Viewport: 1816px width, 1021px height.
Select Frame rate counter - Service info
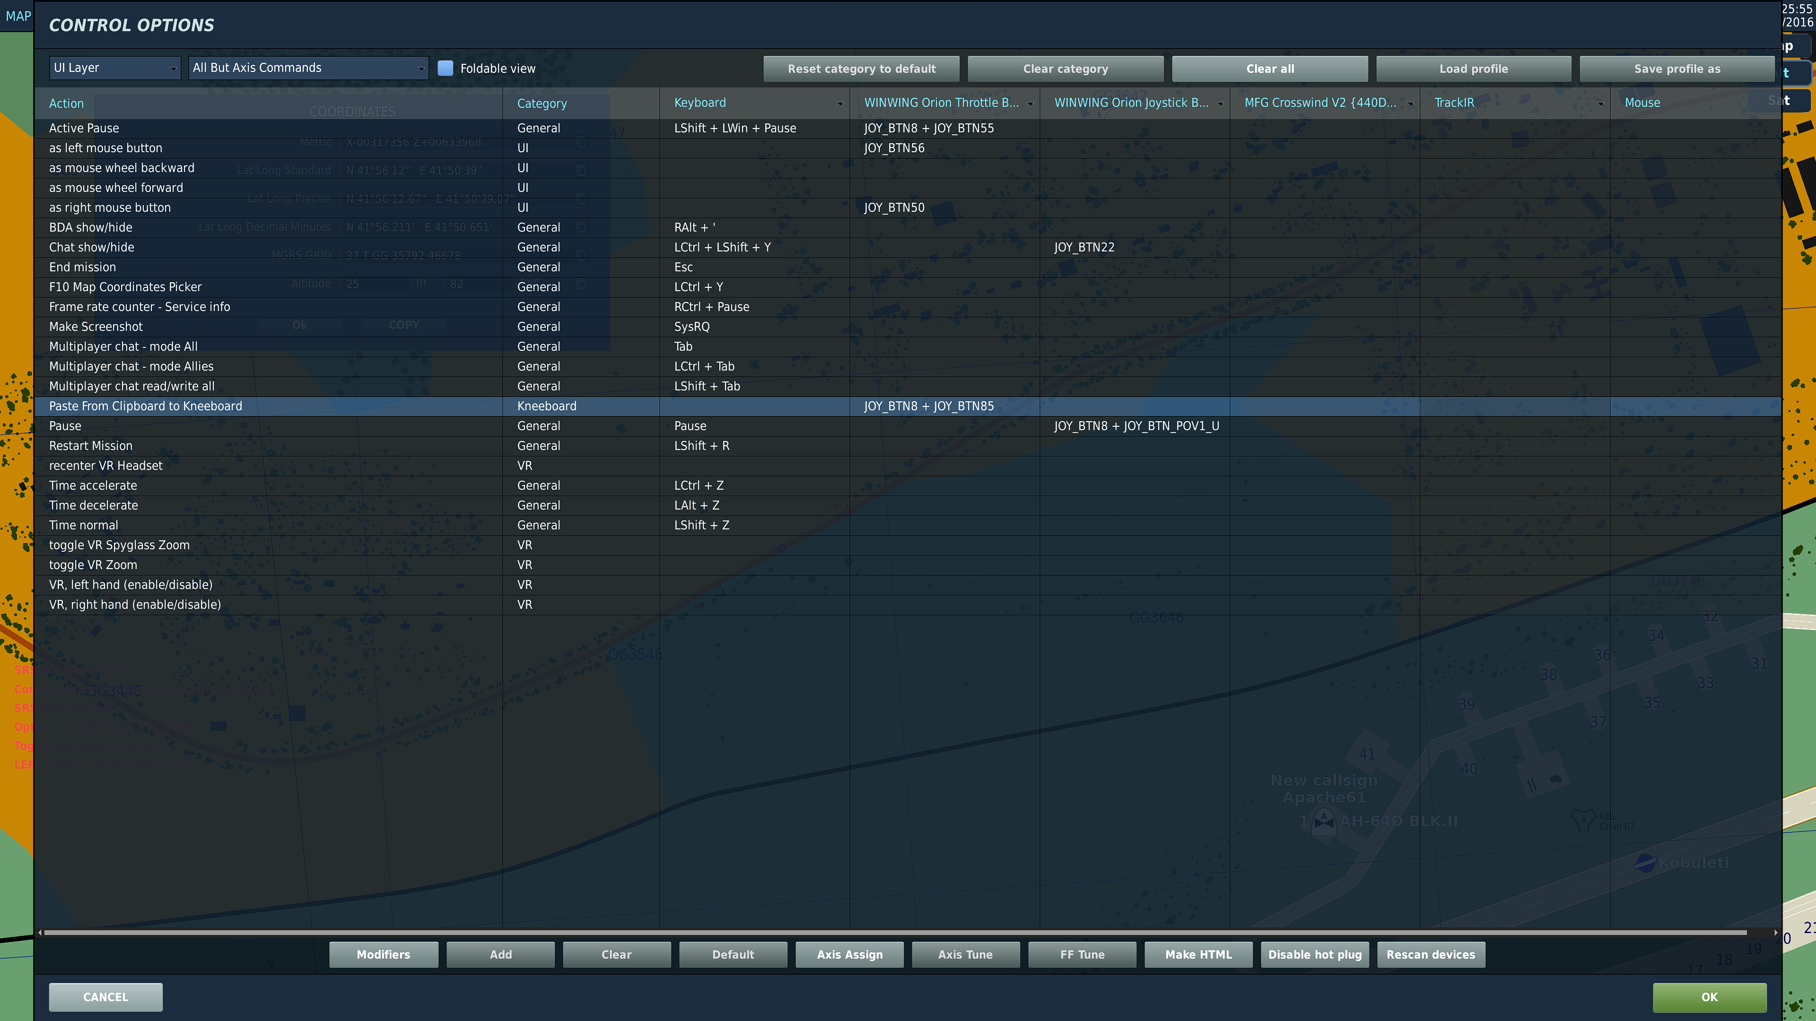(908, 306)
